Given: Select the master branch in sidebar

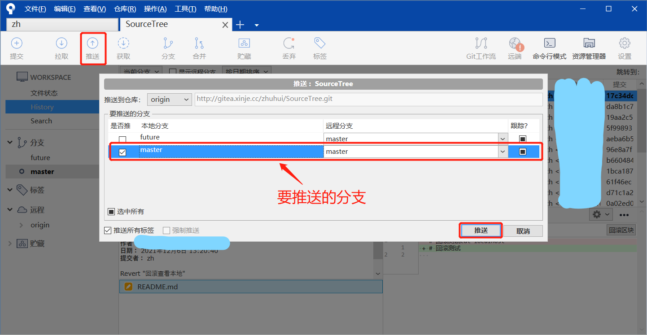Looking at the screenshot, I should (42, 172).
